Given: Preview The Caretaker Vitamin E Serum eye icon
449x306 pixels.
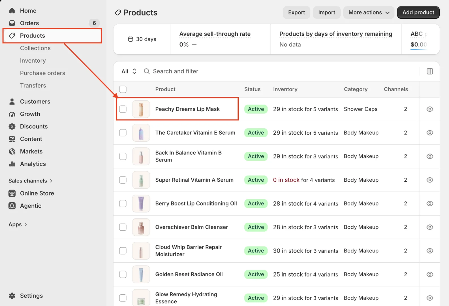Looking at the screenshot, I should 430,133.
